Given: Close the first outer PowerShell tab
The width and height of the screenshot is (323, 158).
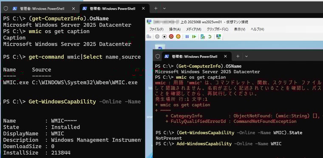Looking at the screenshot, I should point(74,8).
